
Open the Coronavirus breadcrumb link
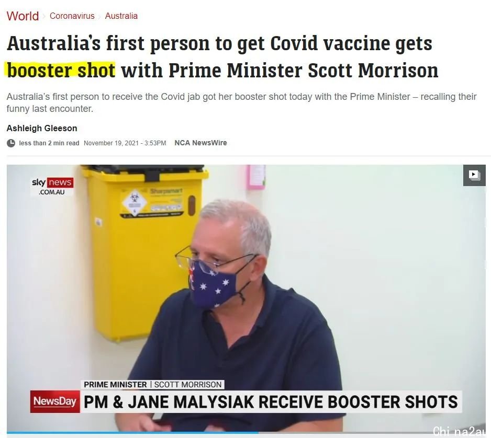(72, 16)
